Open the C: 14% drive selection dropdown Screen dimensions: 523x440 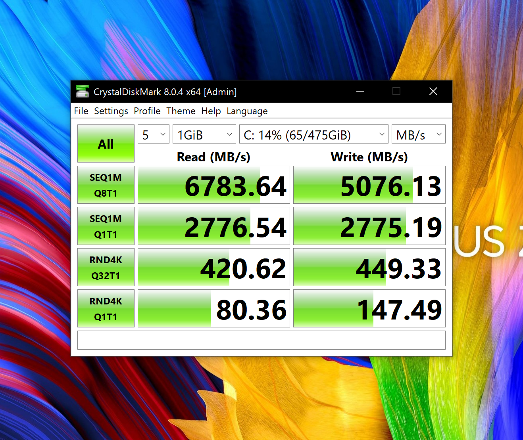[x=314, y=134]
